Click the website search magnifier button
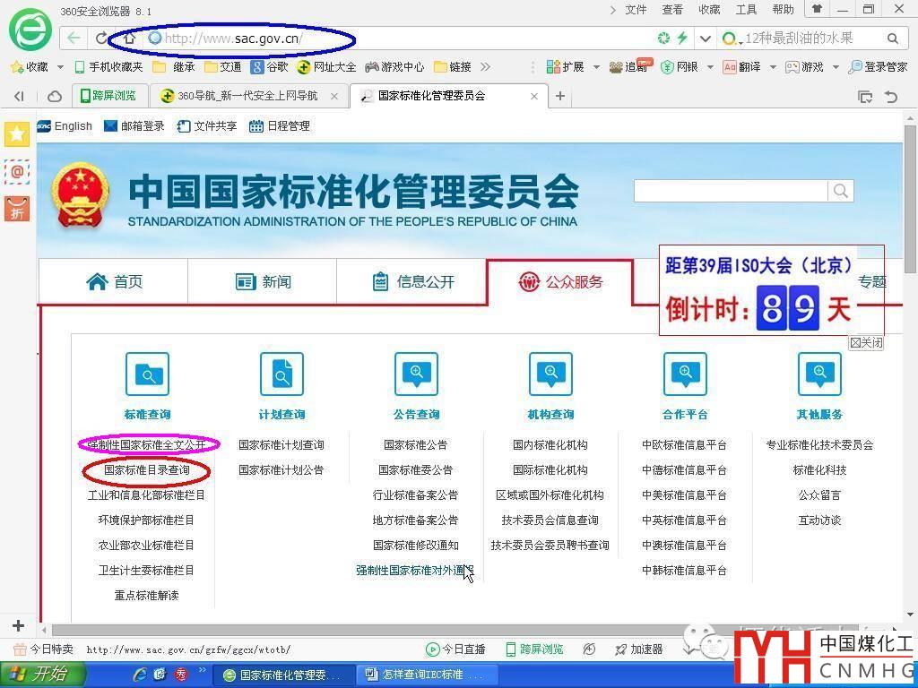 pos(840,191)
